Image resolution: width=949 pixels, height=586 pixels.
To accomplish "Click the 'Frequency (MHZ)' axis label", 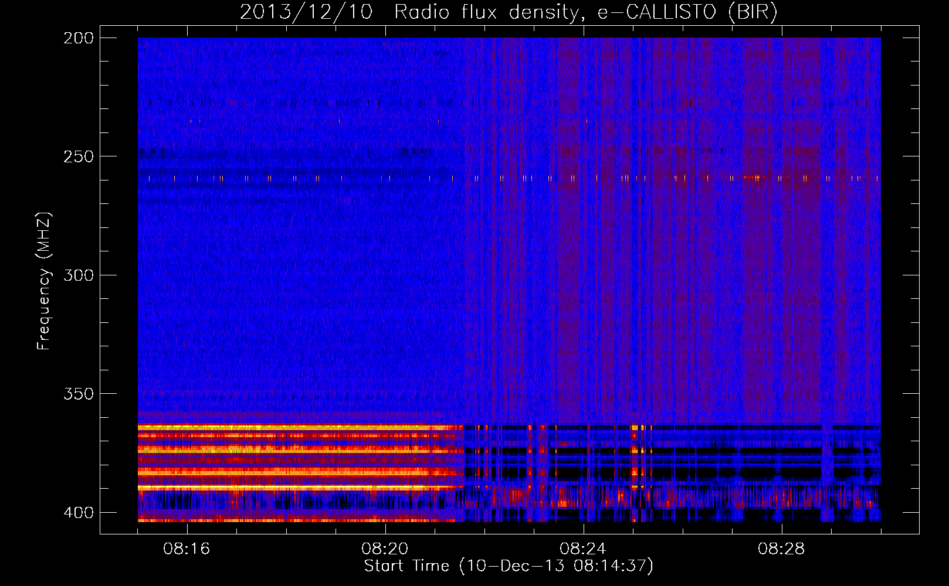I will pyautogui.click(x=44, y=281).
